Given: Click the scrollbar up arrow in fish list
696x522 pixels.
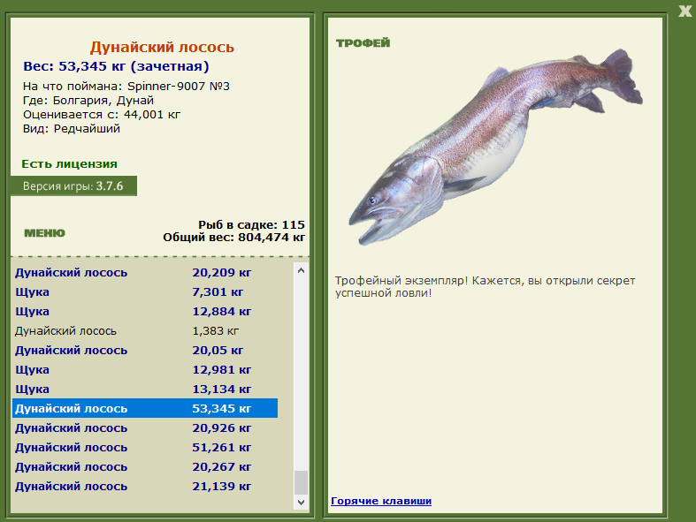Looking at the screenshot, I should (301, 269).
